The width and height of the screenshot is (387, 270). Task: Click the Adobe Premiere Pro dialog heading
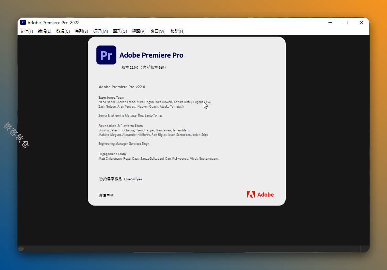pos(151,55)
